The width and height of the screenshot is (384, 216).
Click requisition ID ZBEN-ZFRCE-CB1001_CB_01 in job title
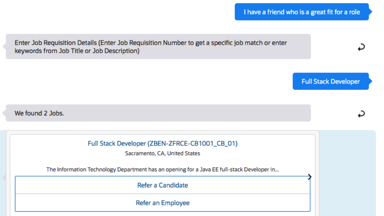(192, 143)
